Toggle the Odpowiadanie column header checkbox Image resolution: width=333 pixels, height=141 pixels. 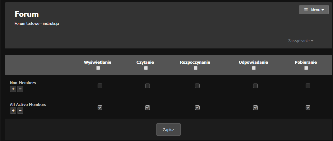(x=253, y=68)
